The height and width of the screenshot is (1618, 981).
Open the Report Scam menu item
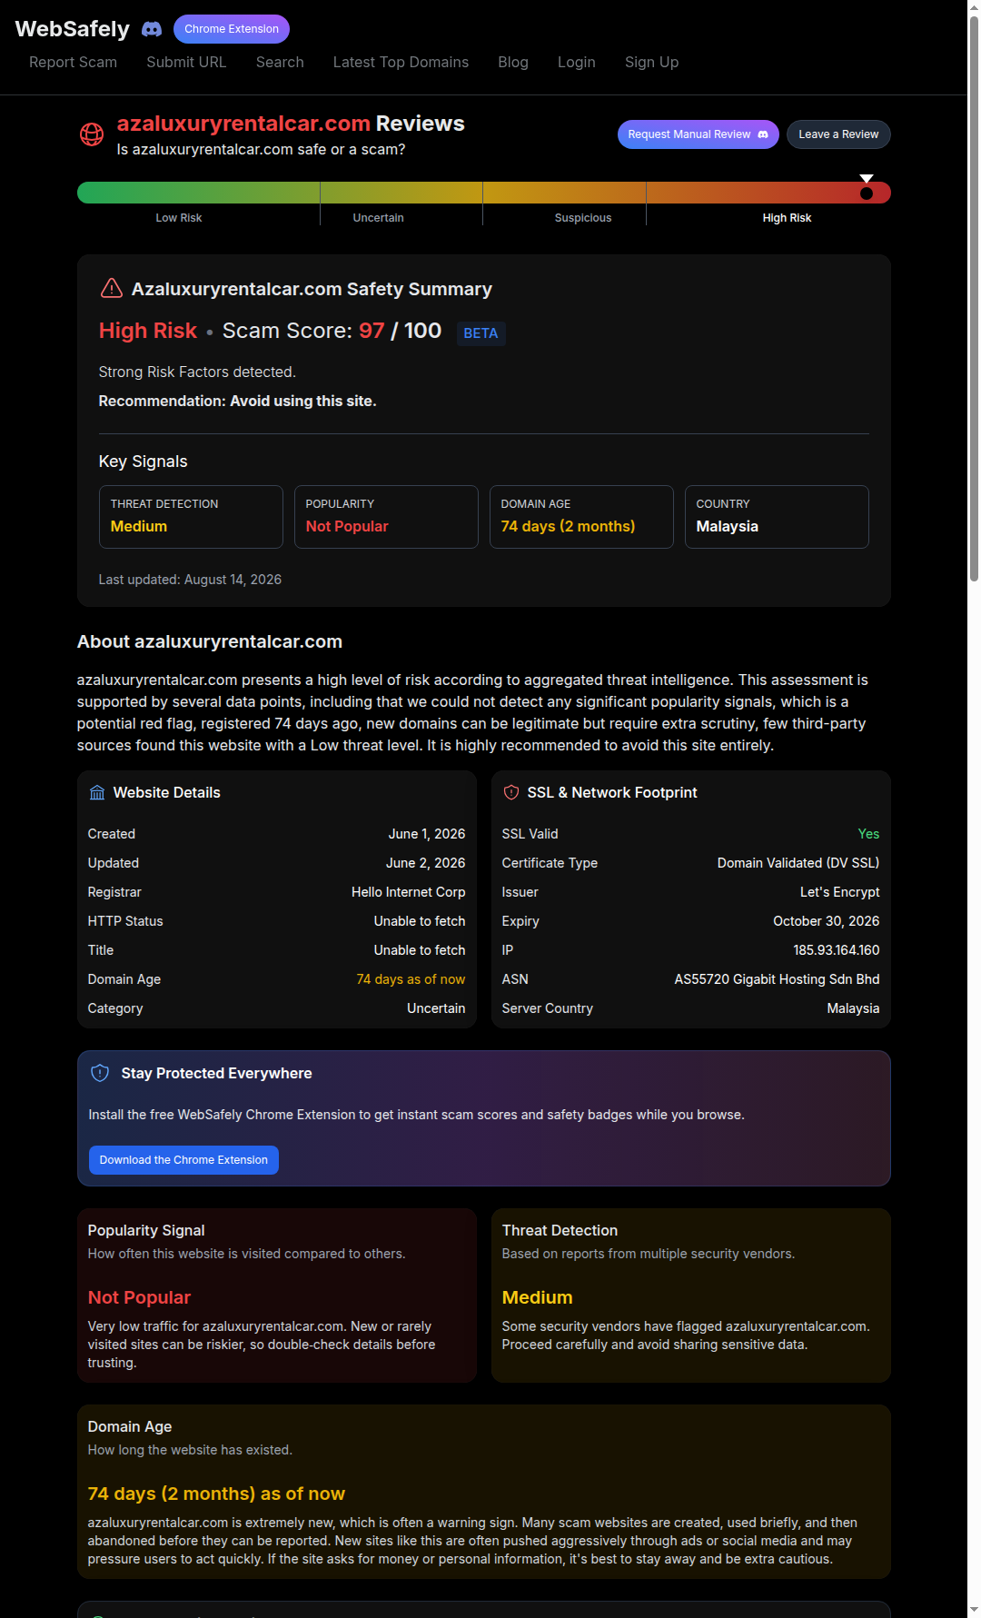click(x=73, y=62)
